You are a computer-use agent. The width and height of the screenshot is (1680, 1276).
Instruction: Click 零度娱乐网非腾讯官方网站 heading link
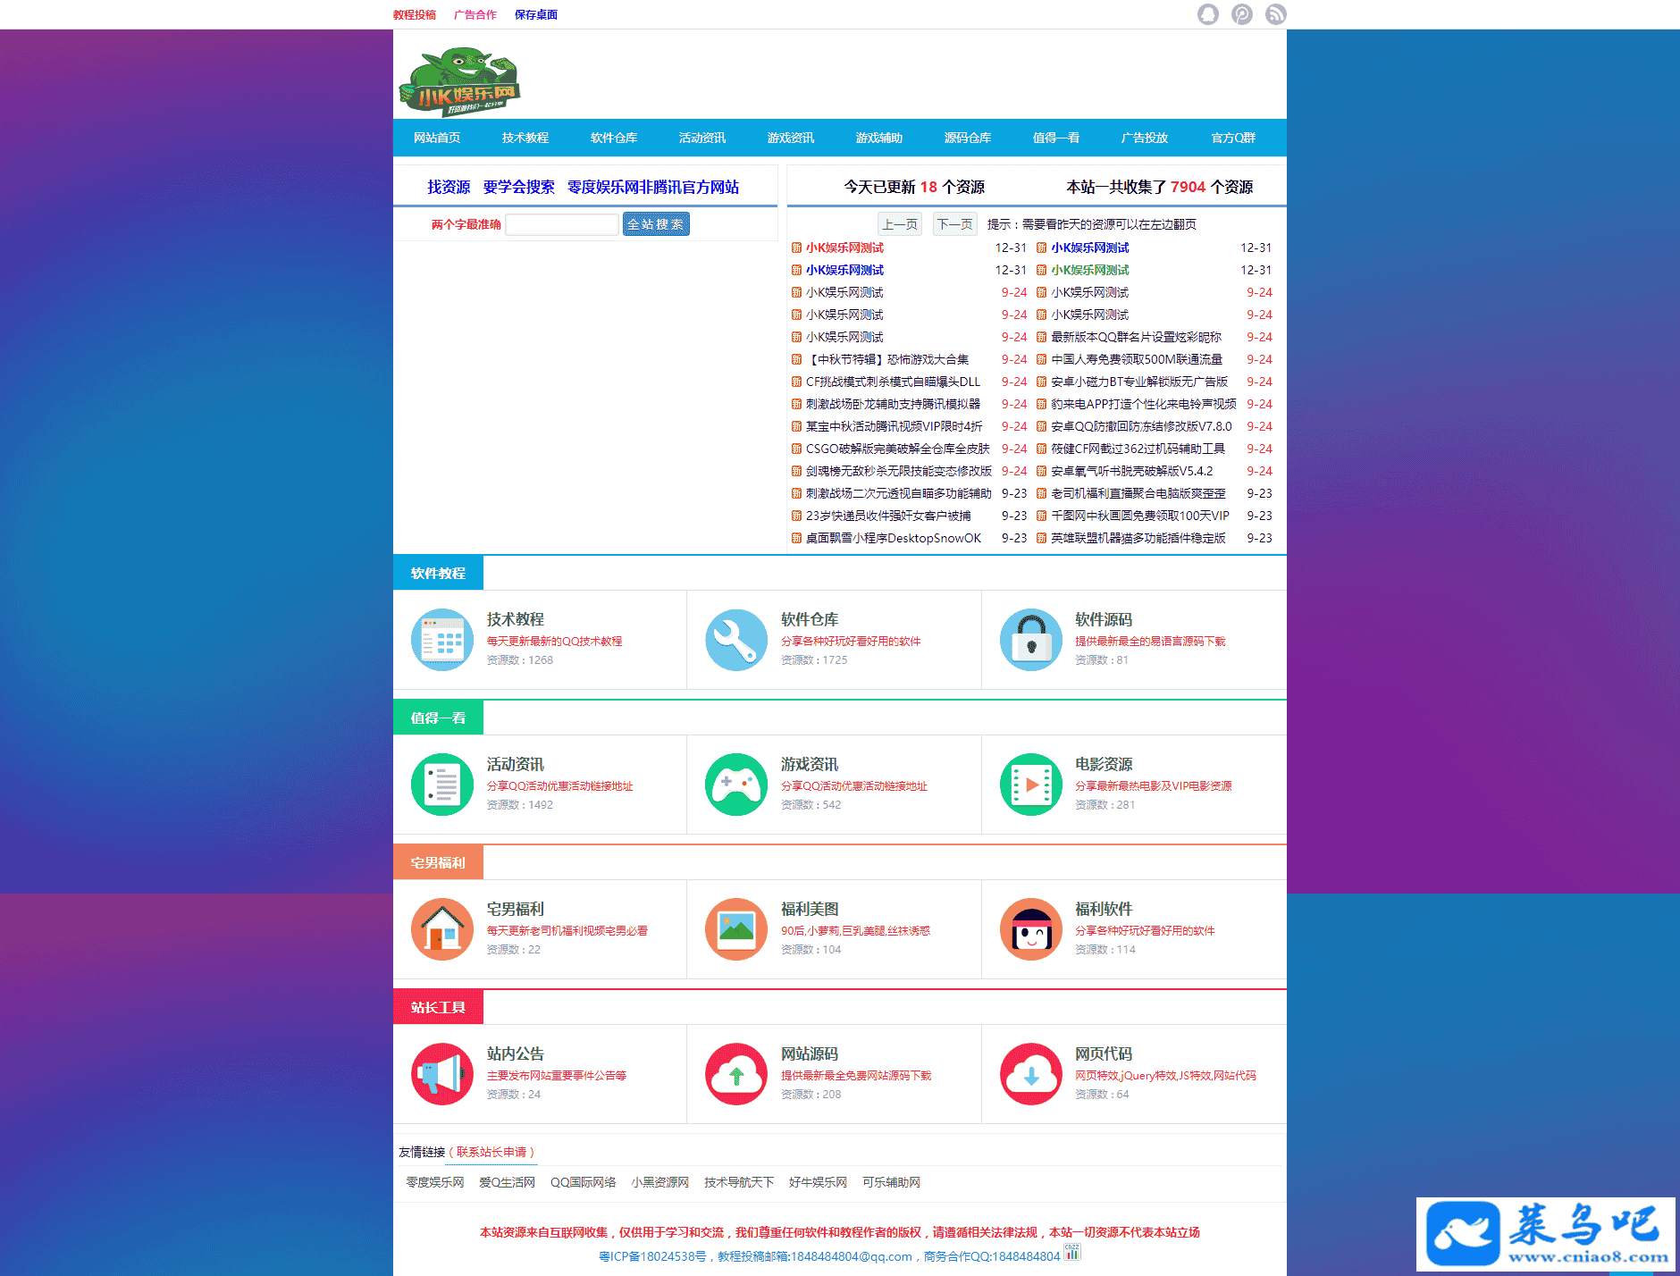coord(653,187)
